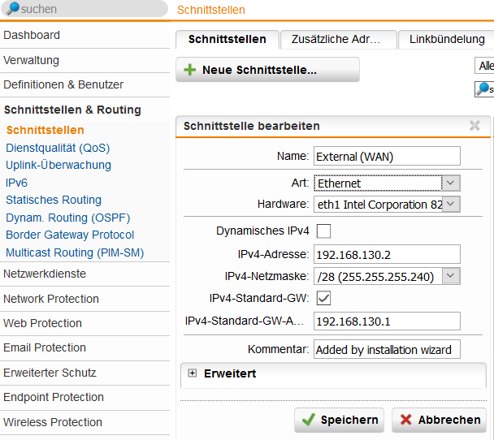
Task: Open the Hardware dropdown showing eth1
Action: 452,205
